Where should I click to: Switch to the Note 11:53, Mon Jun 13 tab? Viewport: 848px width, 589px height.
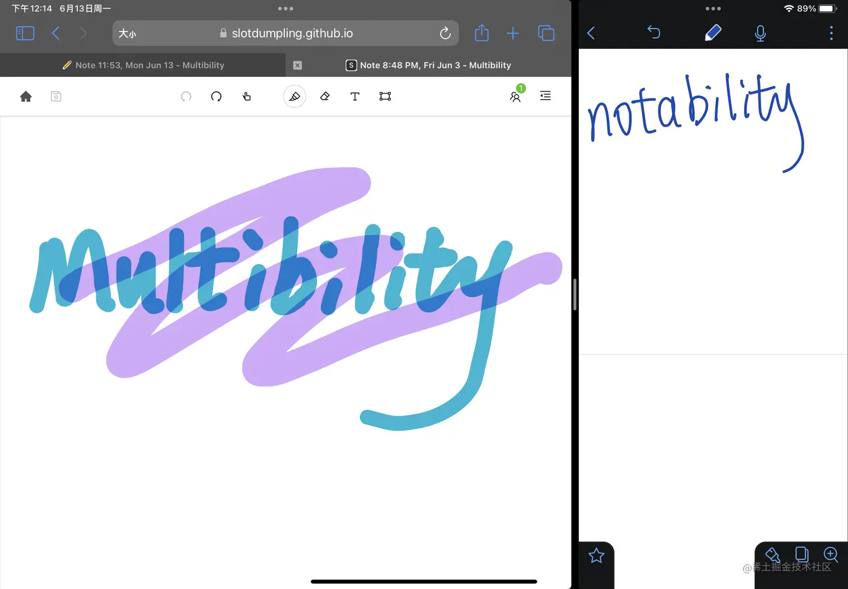144,65
